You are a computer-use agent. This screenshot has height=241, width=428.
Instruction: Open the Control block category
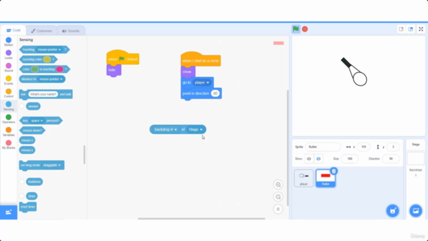point(9,93)
